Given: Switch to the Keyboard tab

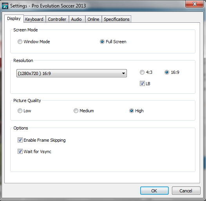Looking at the screenshot, I should point(34,19).
